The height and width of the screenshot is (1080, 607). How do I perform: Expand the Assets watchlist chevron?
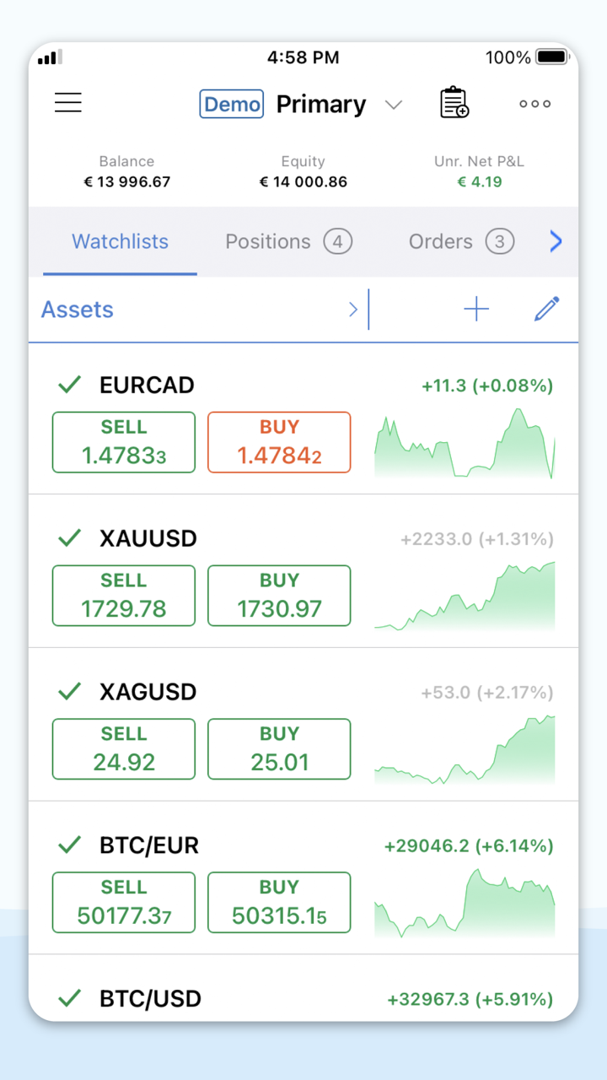point(353,310)
